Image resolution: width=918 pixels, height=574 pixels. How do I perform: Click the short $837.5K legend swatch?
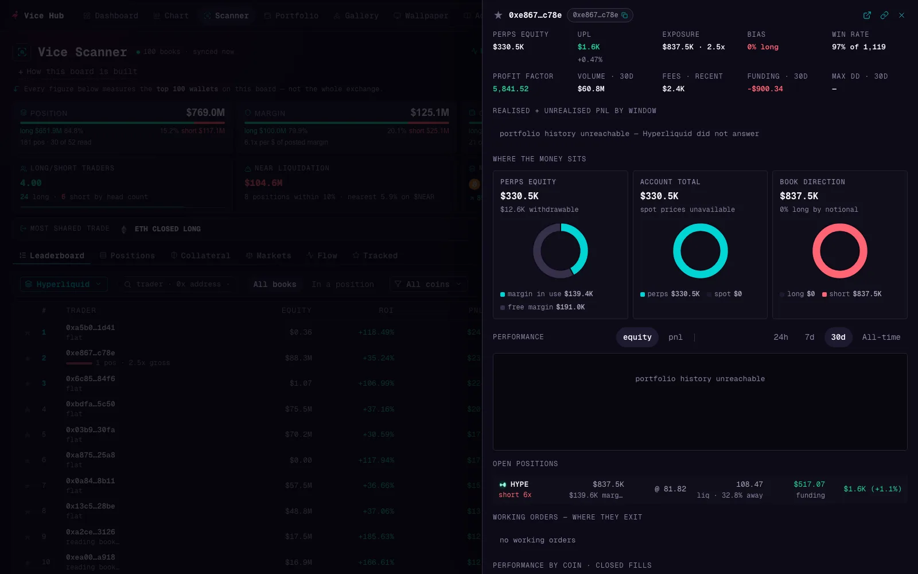pyautogui.click(x=824, y=294)
